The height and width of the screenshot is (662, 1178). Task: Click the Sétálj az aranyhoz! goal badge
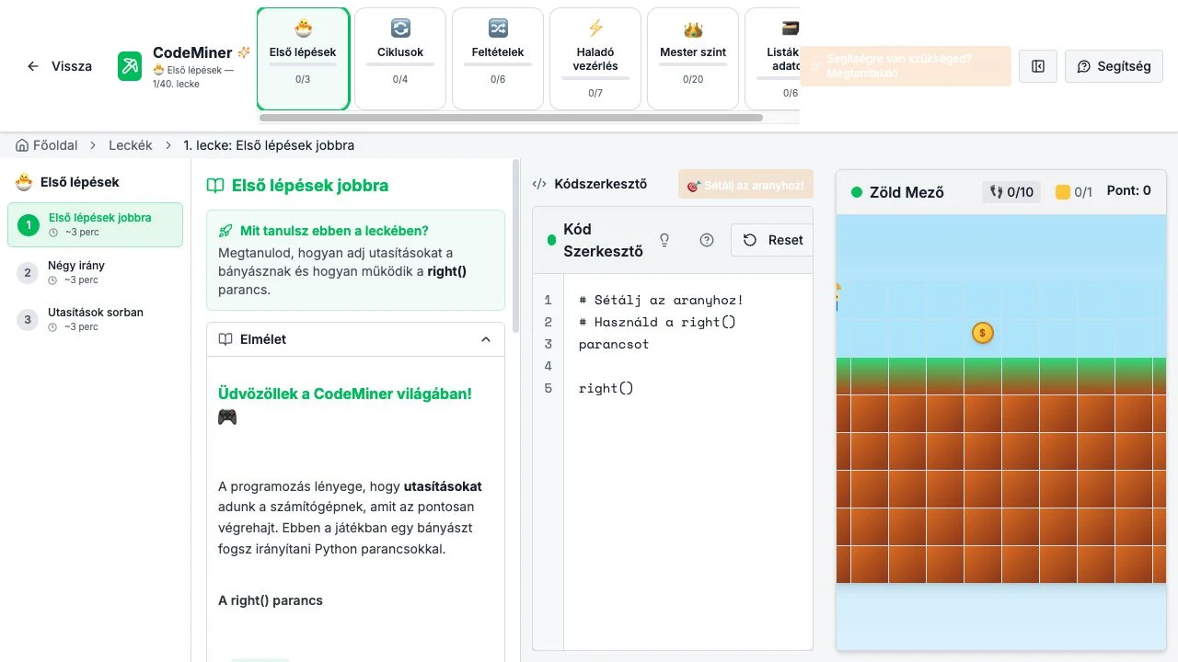(745, 185)
